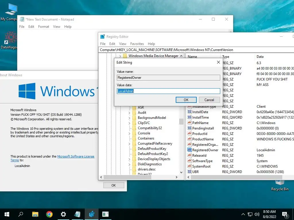Close the Edit String dialog with X
This screenshot has width=294, height=220.
coord(218,62)
